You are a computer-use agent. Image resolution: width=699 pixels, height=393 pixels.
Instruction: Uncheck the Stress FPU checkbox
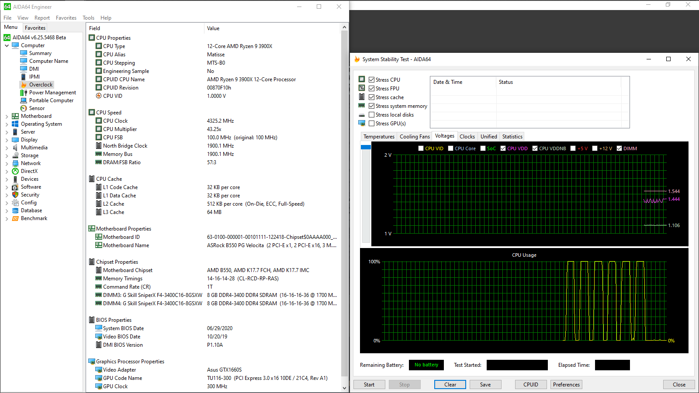point(371,89)
